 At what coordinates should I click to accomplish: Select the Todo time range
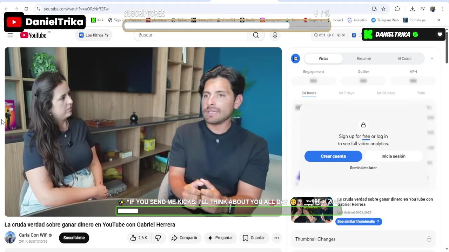pyautogui.click(x=421, y=93)
